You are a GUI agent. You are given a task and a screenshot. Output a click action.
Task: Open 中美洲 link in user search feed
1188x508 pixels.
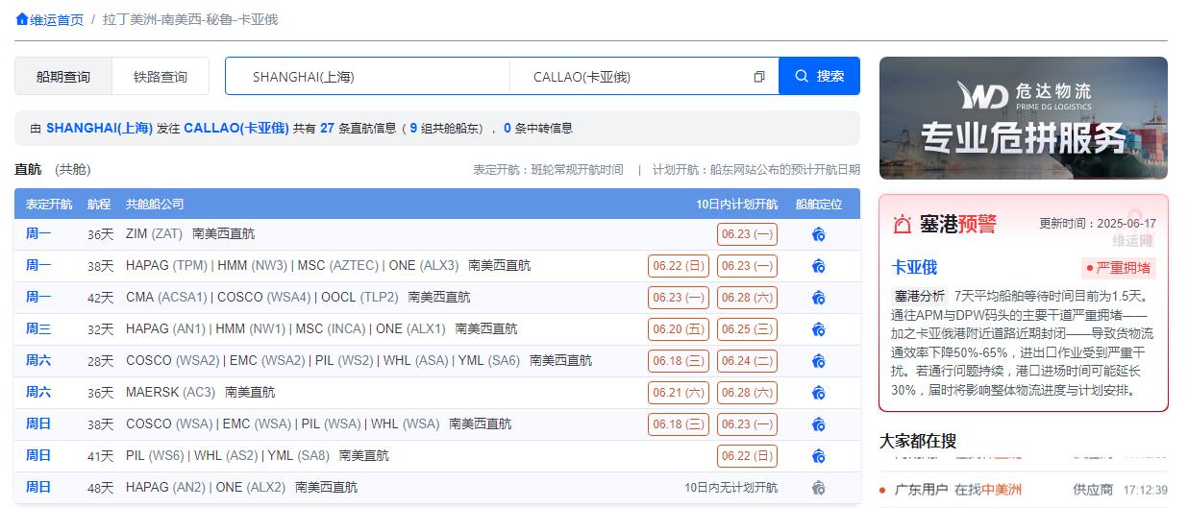tap(1002, 490)
